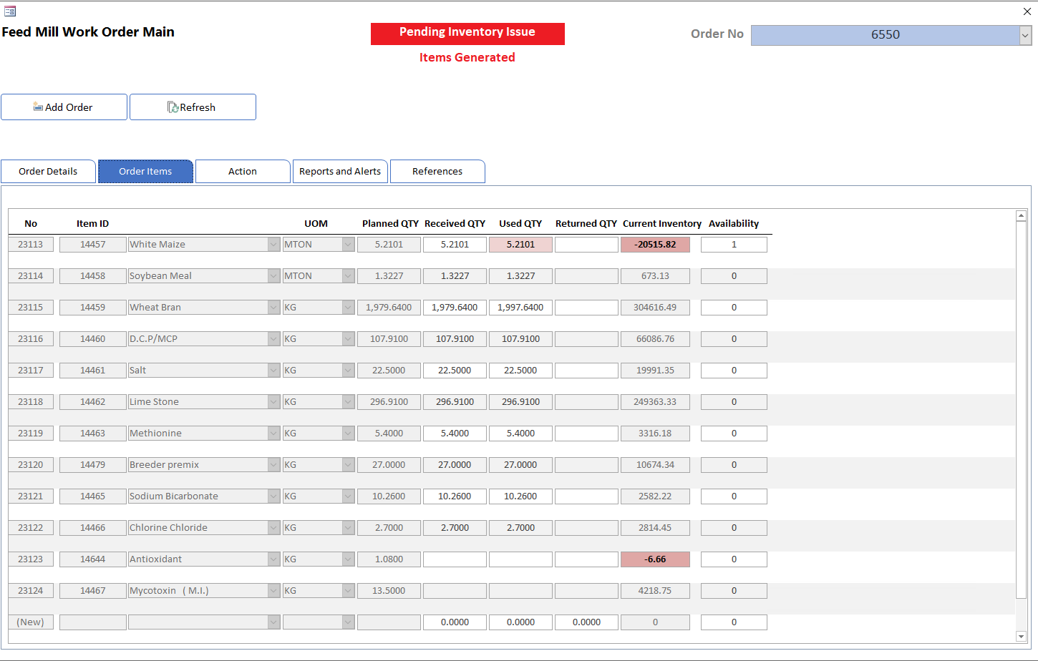Click the Current Inventory -20515.82 cell
The image size is (1038, 661).
point(655,245)
